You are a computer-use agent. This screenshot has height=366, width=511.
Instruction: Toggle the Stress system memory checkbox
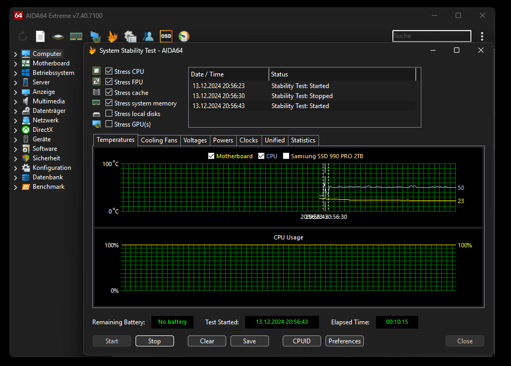click(x=109, y=103)
